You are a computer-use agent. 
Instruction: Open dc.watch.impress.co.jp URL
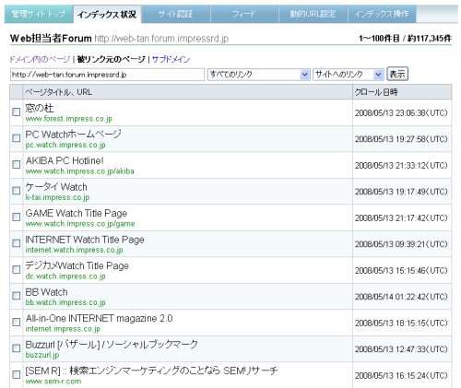pyautogui.click(x=65, y=276)
